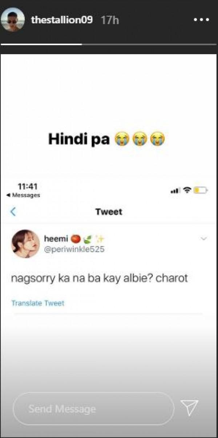
Task: Tap the nagsorry ka na ba tweet text
Action: (100, 278)
